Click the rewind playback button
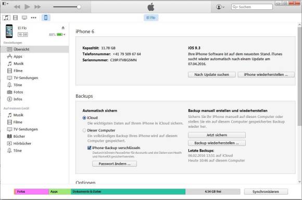 click(x=17, y=7)
